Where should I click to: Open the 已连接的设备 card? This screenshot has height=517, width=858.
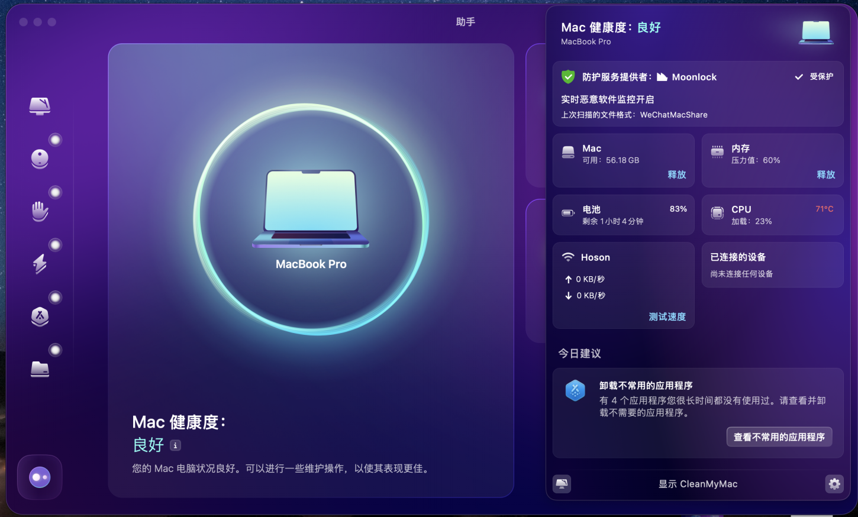tap(773, 265)
